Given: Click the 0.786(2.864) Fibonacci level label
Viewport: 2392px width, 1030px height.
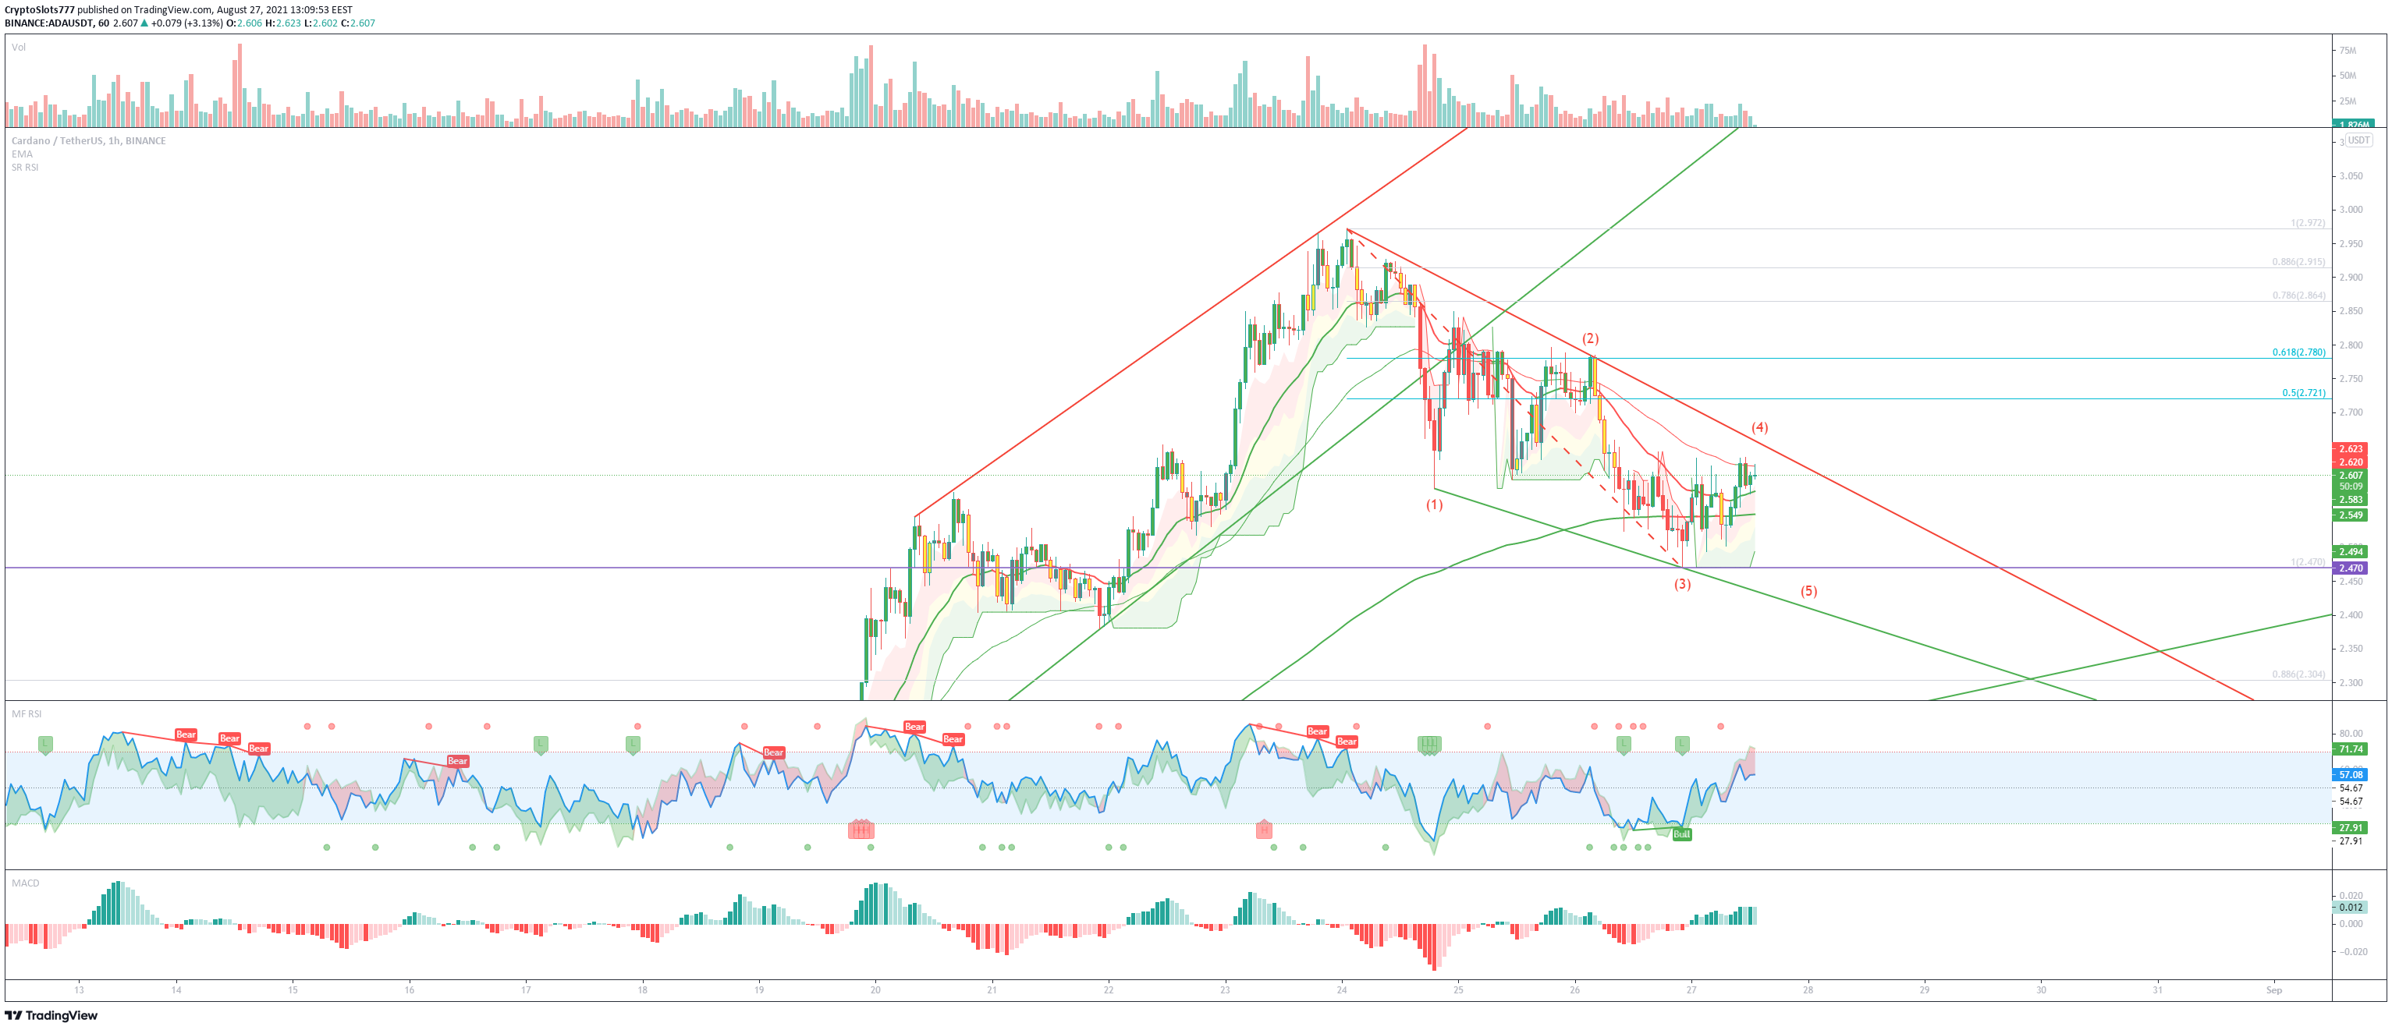Looking at the screenshot, I should pyautogui.click(x=2298, y=295).
